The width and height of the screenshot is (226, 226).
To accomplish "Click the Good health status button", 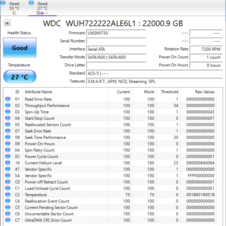I will [20, 48].
